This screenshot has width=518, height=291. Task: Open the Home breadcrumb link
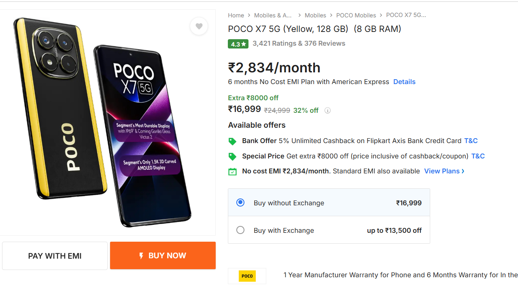pos(236,15)
